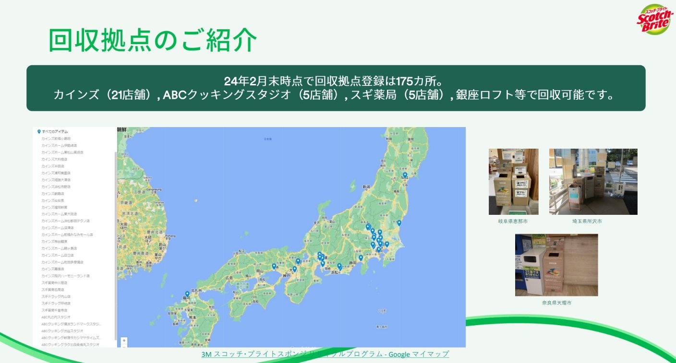Click the 埼玉県所沢市 photo caption
676x363 pixels.
tap(587, 222)
